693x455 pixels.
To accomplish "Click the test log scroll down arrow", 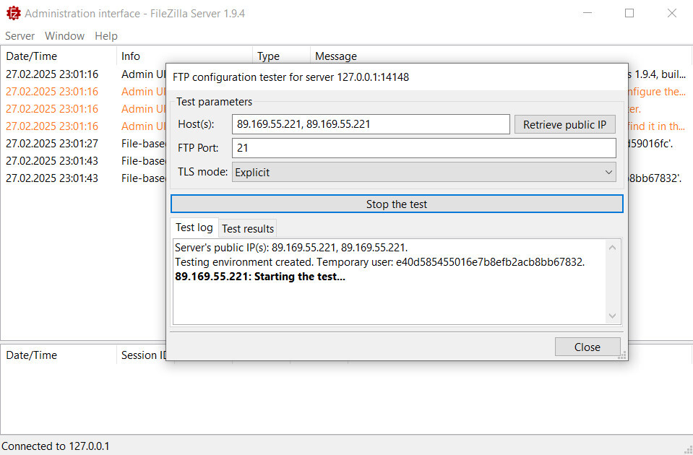I will point(612,316).
